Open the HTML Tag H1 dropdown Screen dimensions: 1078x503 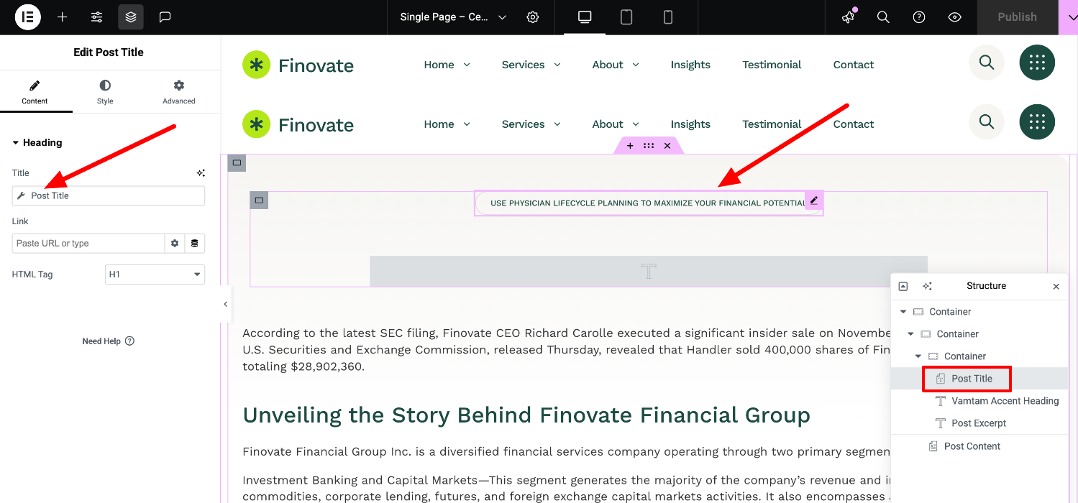[155, 274]
